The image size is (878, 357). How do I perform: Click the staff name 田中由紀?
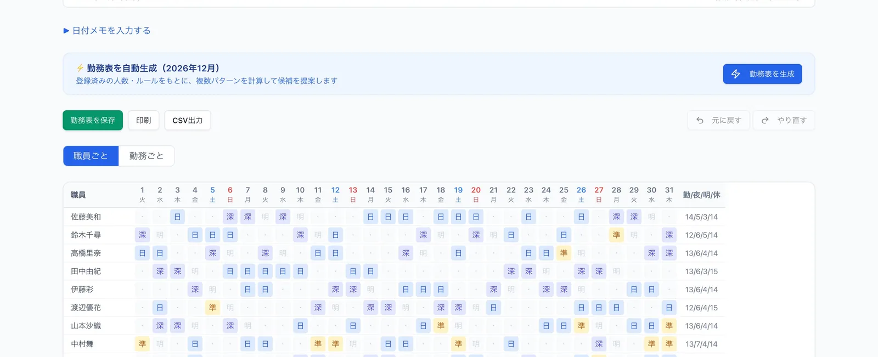[86, 271]
